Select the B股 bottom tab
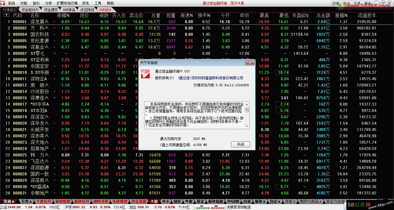Viewport: 394px width, 210px height. 189,201
